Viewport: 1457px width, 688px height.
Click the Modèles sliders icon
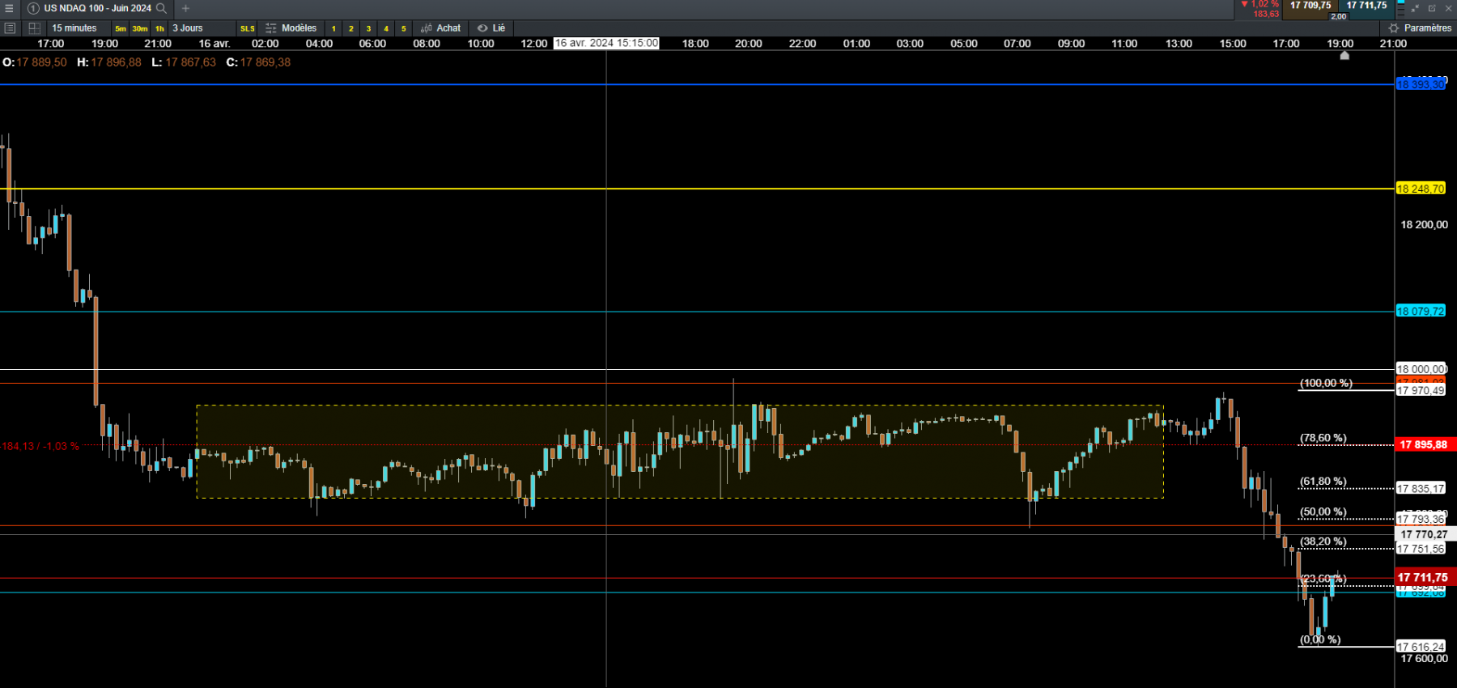[271, 28]
